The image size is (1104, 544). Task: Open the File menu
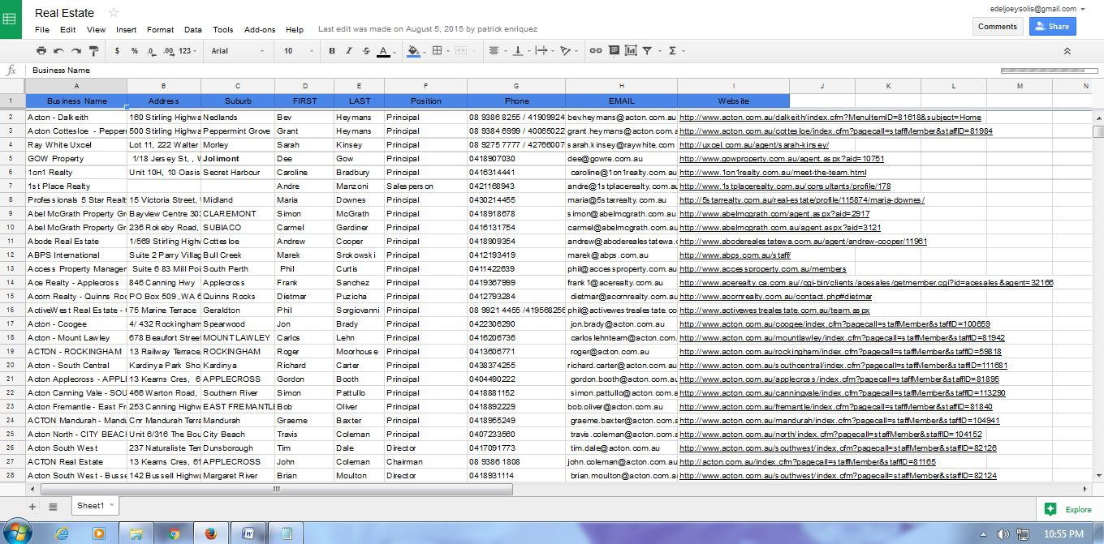pos(42,29)
